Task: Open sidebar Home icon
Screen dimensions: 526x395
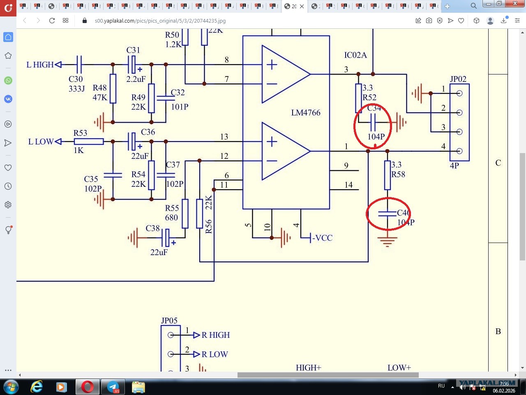Action: 8,37
